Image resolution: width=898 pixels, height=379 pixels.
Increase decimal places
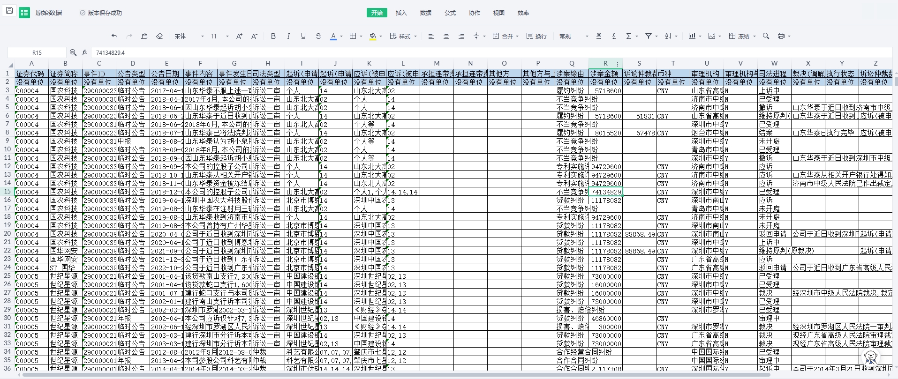point(599,36)
